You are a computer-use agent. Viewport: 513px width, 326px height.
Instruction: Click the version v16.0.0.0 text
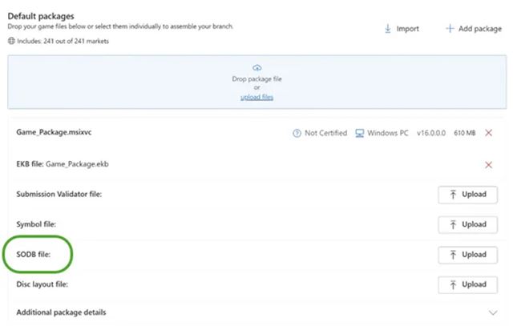[431, 133]
